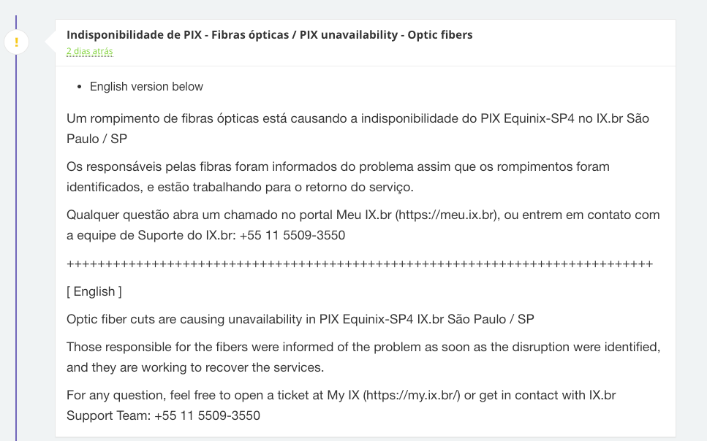Click the incident title about PIX unavailability

click(x=270, y=34)
